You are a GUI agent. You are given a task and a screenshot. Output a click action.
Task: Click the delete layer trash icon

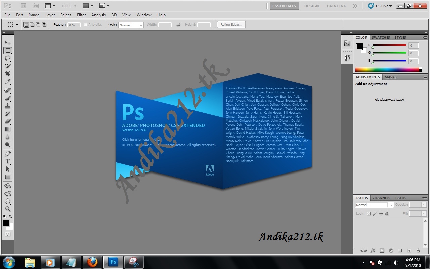tap(418, 251)
